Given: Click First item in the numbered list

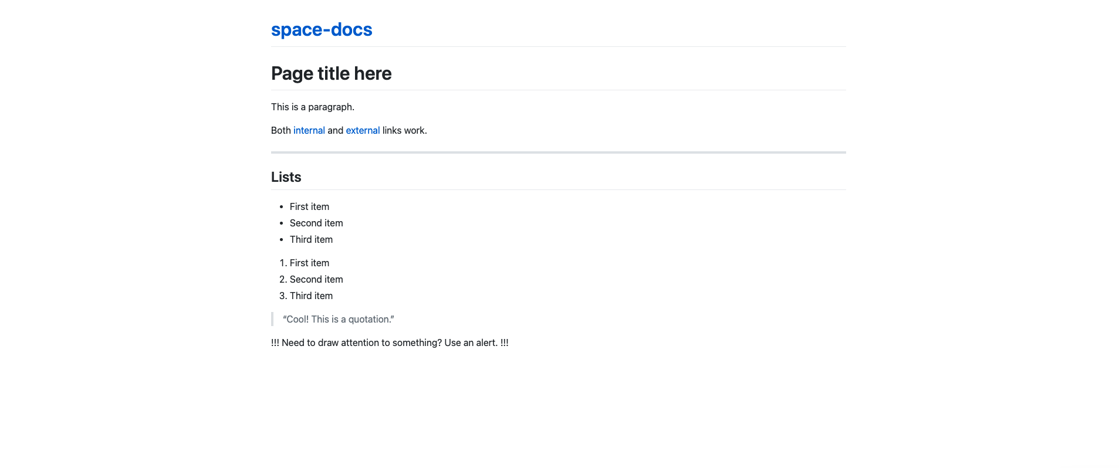Looking at the screenshot, I should tap(309, 263).
